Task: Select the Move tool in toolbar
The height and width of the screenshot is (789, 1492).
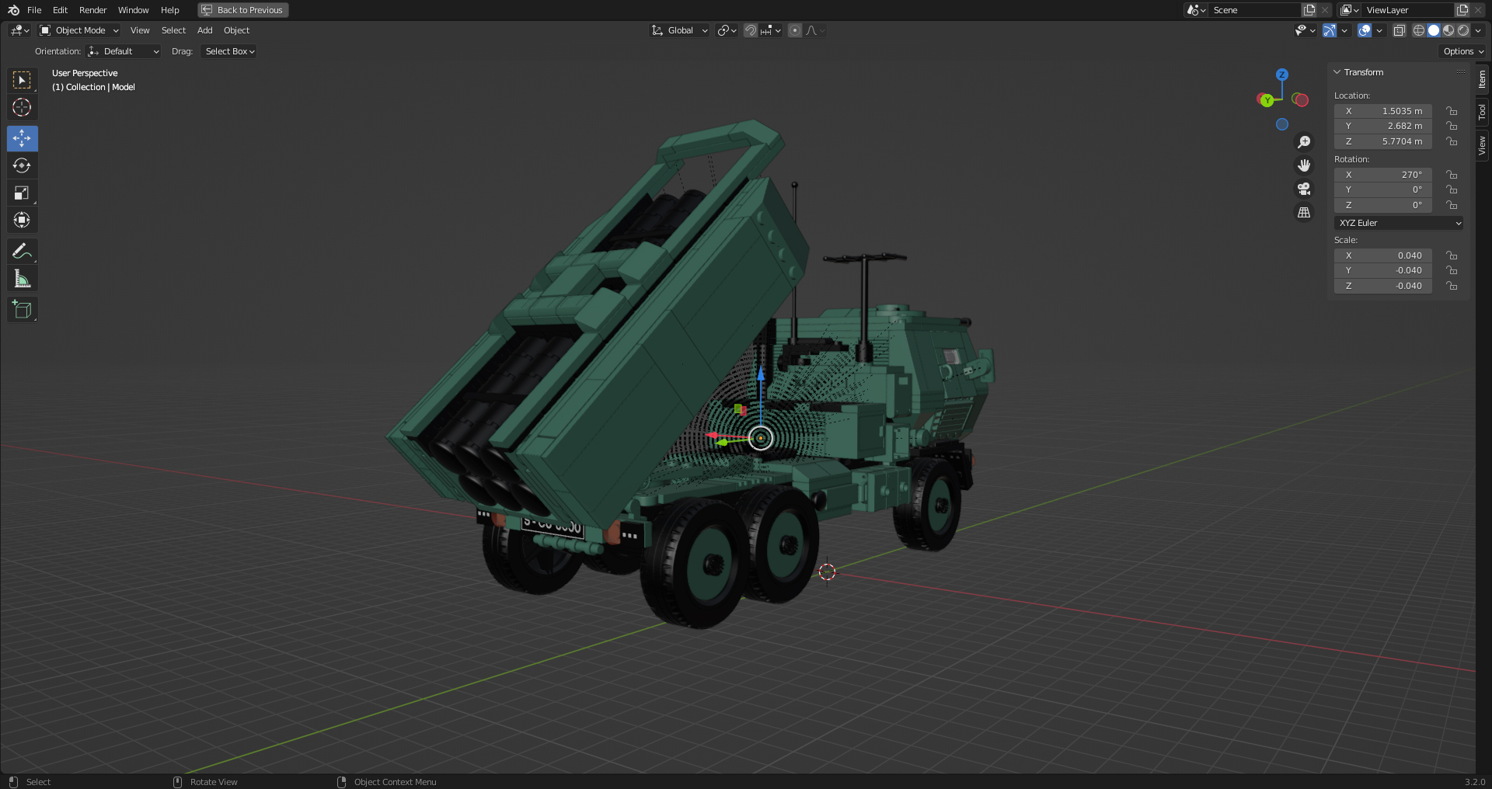Action: pos(22,138)
